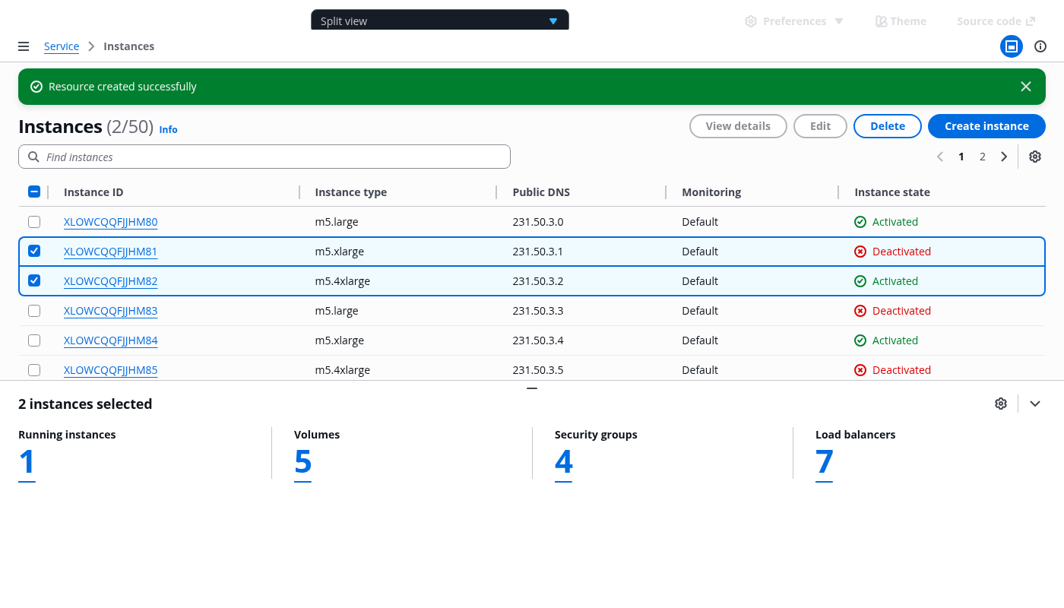Go to page 2 of instances
This screenshot has height=608, width=1064.
(982, 157)
